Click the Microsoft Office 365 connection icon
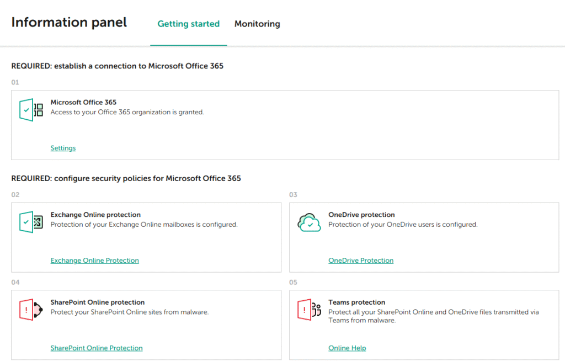The height and width of the screenshot is (361, 565). pos(31,110)
